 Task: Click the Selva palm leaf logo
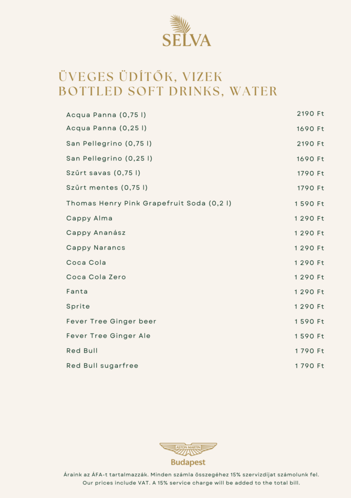(180, 24)
